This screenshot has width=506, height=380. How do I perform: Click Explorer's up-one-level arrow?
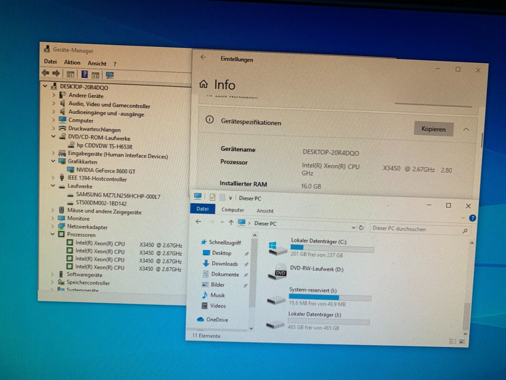coord(231,223)
